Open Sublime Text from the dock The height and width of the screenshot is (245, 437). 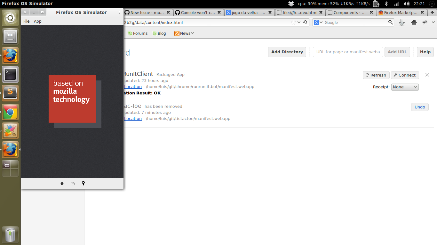pos(10,93)
